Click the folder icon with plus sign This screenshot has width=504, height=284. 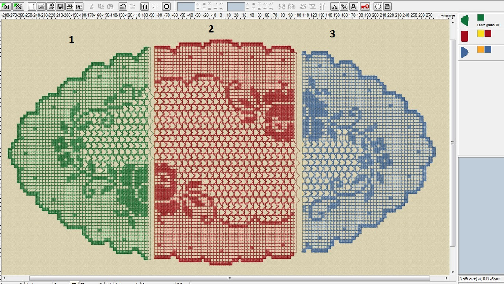51,6
